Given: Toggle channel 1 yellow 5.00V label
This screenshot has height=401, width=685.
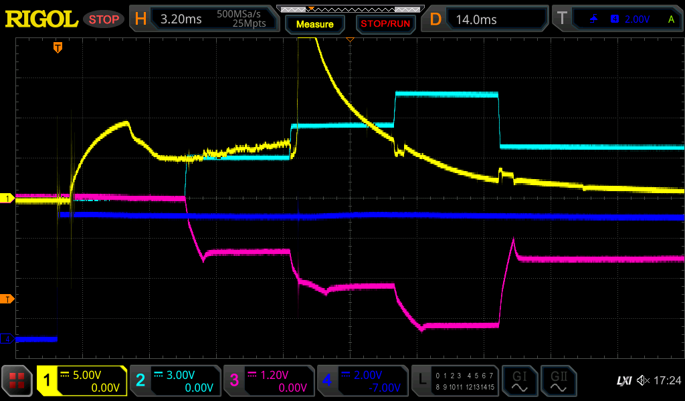Looking at the screenshot, I should coord(82,381).
